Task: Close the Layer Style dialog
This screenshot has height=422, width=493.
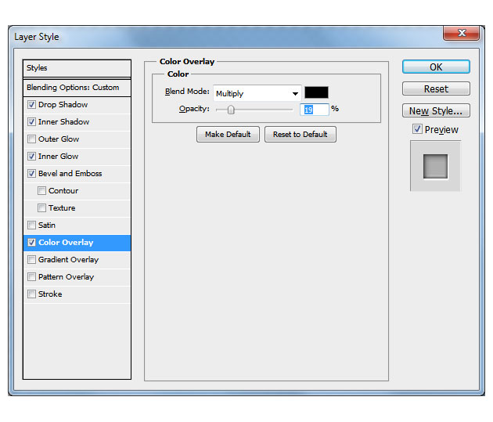Action: click(461, 33)
